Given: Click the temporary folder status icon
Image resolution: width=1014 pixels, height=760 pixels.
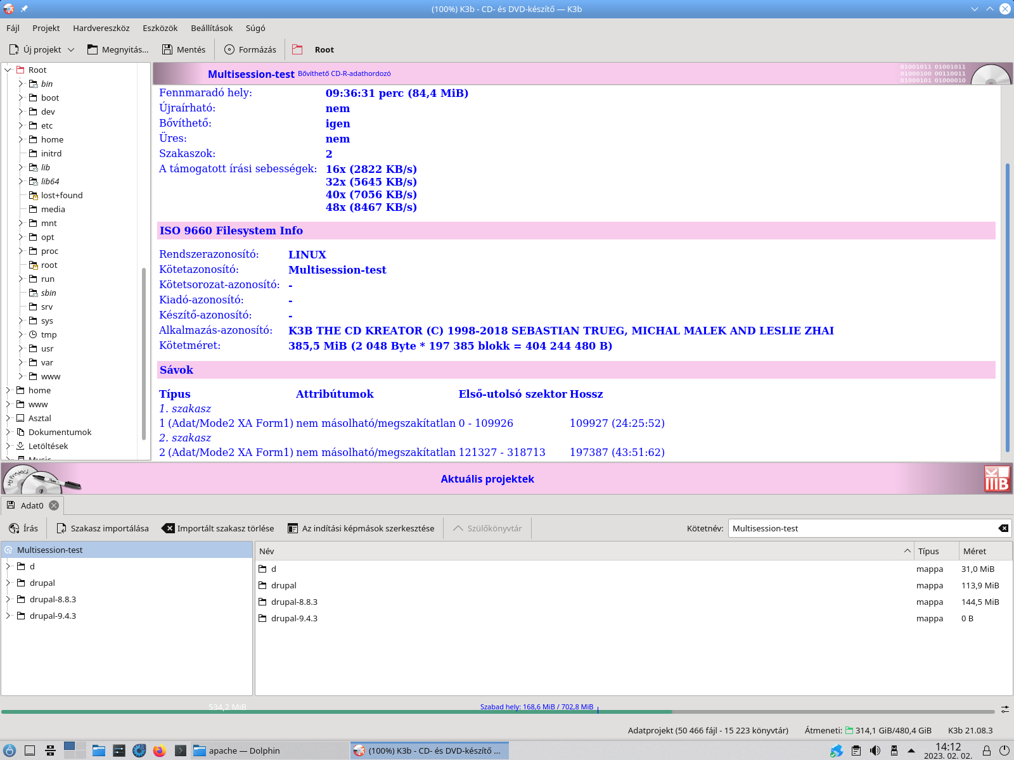Looking at the screenshot, I should [x=849, y=730].
